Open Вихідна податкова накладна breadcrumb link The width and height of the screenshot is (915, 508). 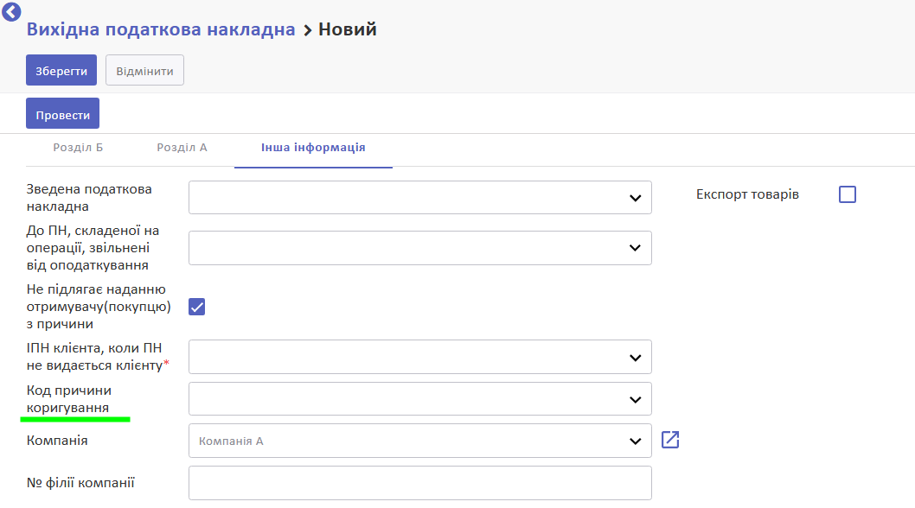(161, 29)
